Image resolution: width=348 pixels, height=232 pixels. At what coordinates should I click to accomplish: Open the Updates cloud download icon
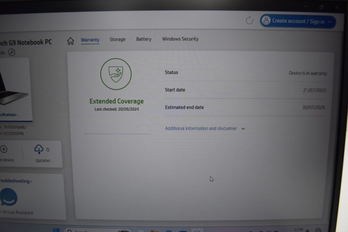(39, 149)
